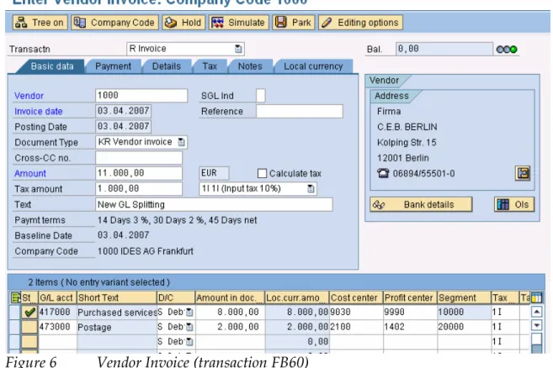Click the Invoice date field

123,111
